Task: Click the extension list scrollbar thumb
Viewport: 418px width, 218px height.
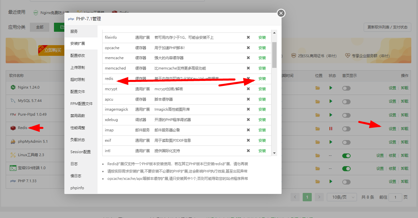Action: click(x=274, y=55)
